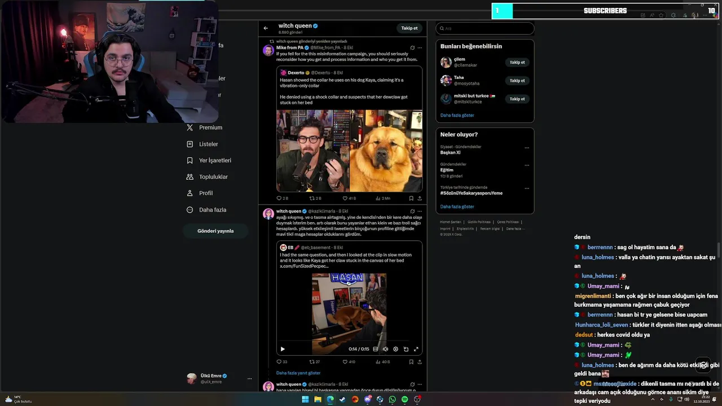Open Discord from the taskbar
The width and height of the screenshot is (722, 406).
(x=367, y=399)
